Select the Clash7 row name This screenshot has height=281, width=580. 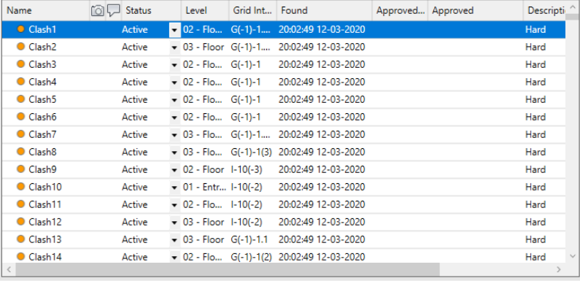(x=42, y=134)
